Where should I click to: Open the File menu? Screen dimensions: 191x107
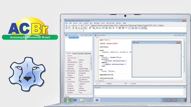(x=66, y=23)
